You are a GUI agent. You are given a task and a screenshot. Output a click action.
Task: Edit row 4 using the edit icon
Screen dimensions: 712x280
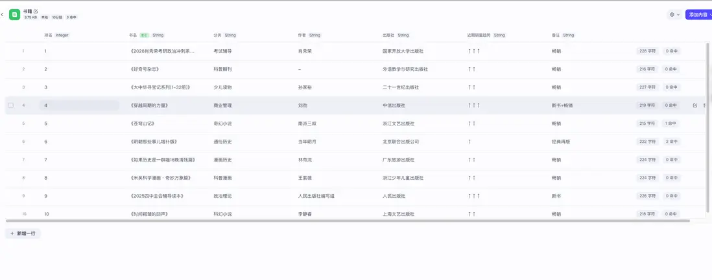[694, 105]
